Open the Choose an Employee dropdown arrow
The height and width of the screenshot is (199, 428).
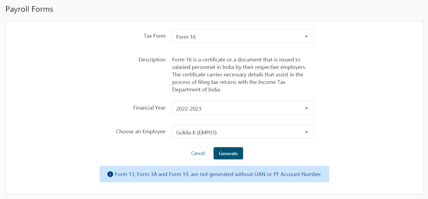coord(306,132)
